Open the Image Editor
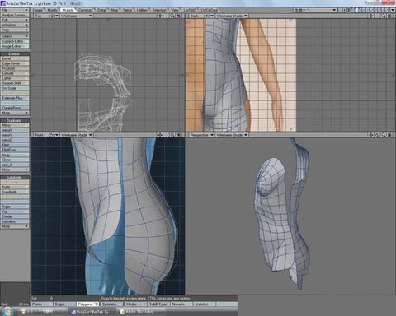Screen dimensions: 396x316 15,46
